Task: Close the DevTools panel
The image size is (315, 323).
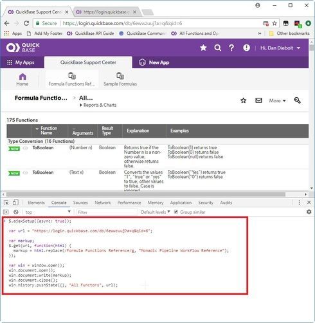Action: (x=309, y=202)
